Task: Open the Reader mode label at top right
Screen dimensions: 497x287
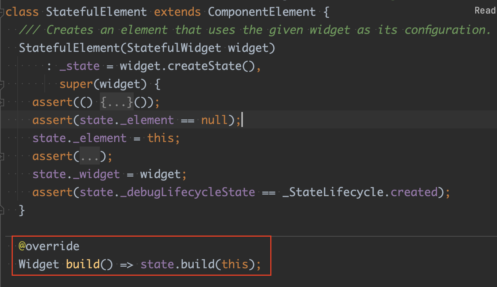Action: [x=485, y=11]
